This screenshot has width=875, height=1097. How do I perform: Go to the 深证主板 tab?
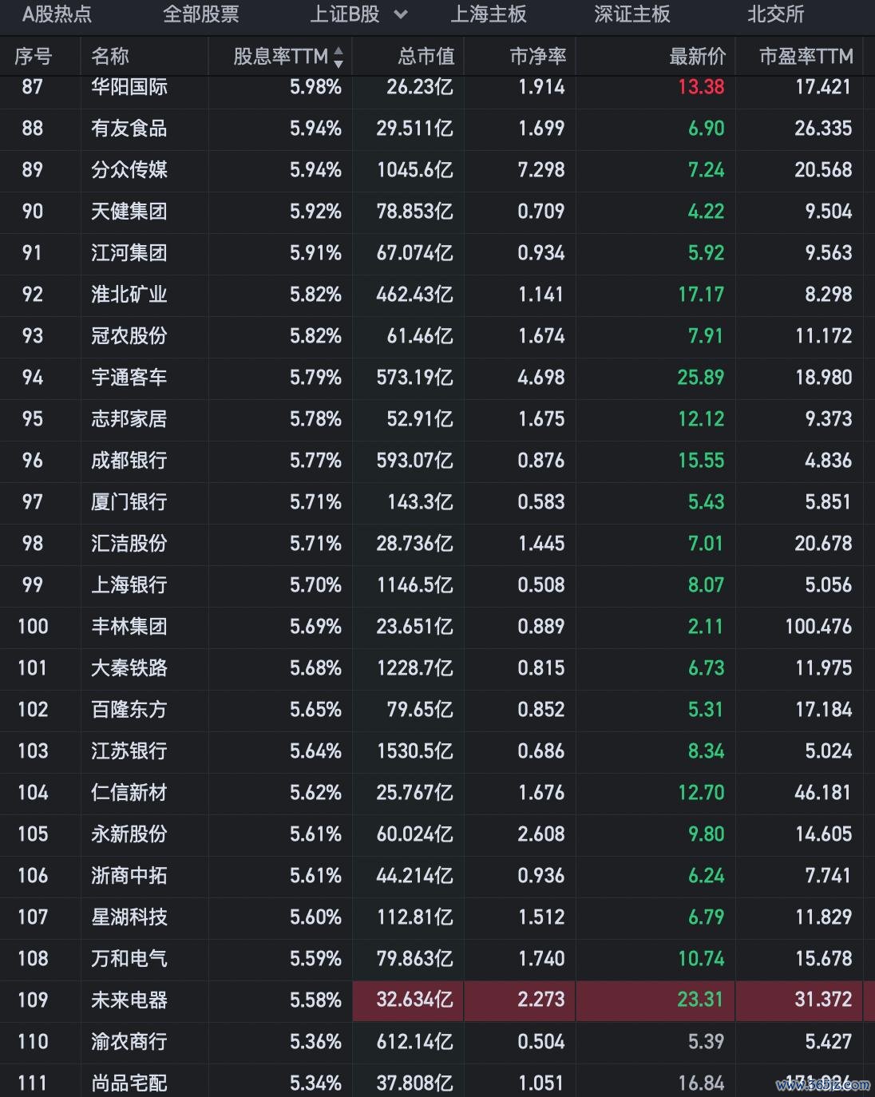coord(632,14)
